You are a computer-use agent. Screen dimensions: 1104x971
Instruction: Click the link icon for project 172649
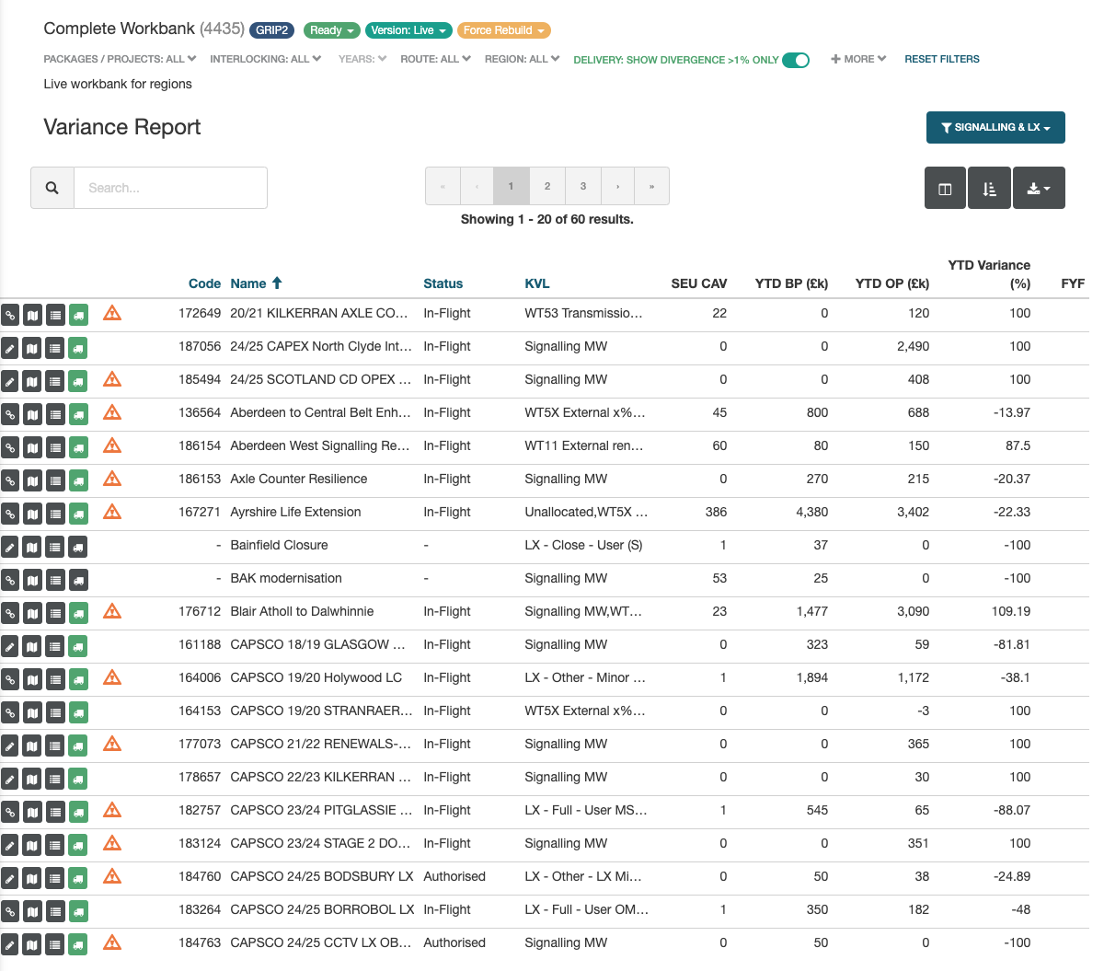point(9,315)
